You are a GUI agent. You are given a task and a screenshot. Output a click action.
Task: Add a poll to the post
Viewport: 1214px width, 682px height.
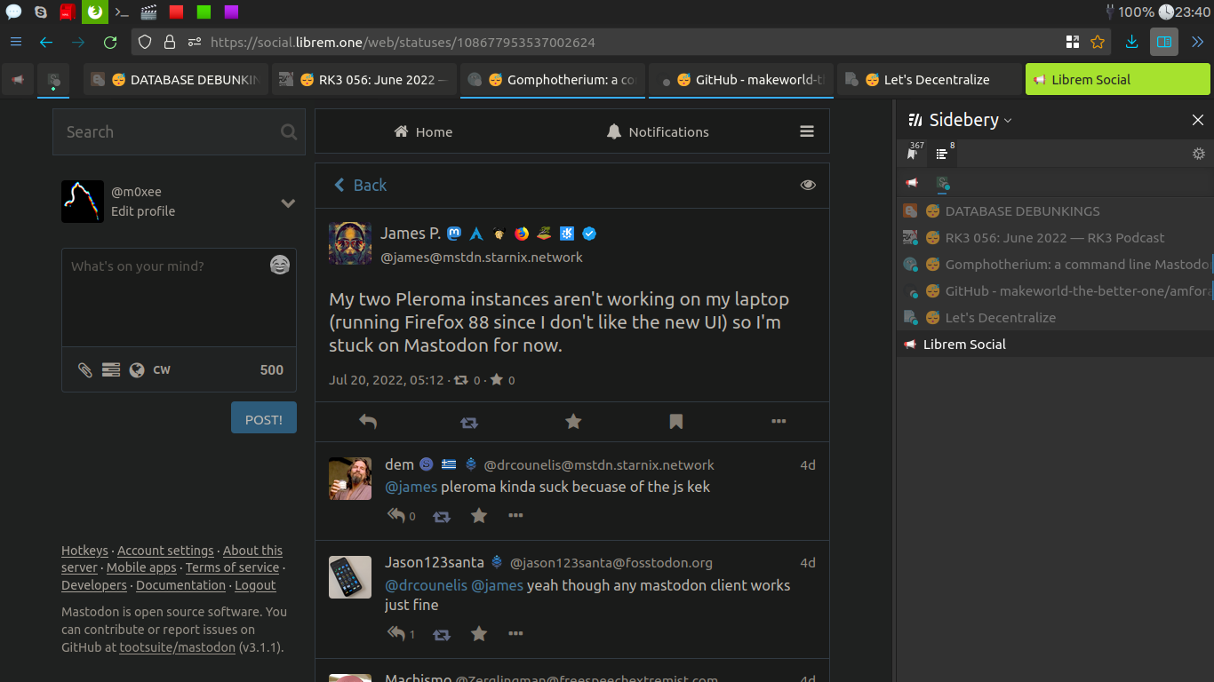pyautogui.click(x=111, y=370)
